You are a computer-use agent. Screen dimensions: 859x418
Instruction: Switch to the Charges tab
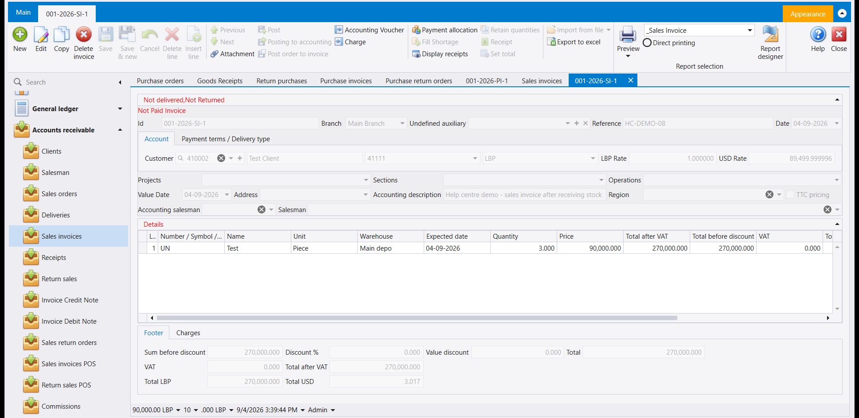pyautogui.click(x=188, y=333)
